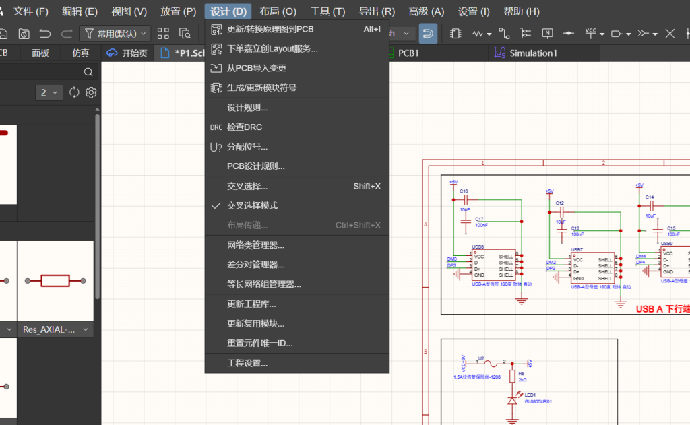The image size is (690, 425).
Task: Choose 从PCB导入变更 menu entry
Action: (x=297, y=68)
